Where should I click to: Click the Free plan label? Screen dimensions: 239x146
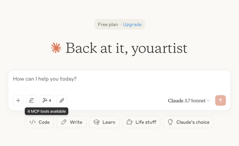[x=108, y=24]
